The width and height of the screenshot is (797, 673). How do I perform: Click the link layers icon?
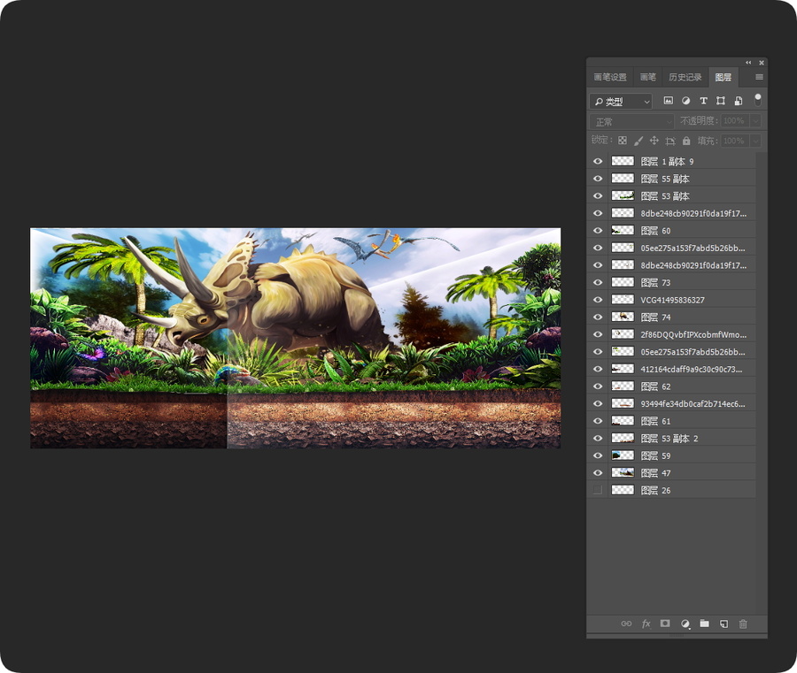click(626, 623)
